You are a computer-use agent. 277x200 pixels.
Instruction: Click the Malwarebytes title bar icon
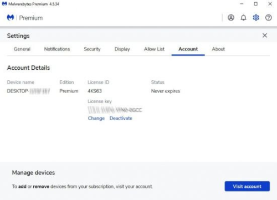coord(4,4)
